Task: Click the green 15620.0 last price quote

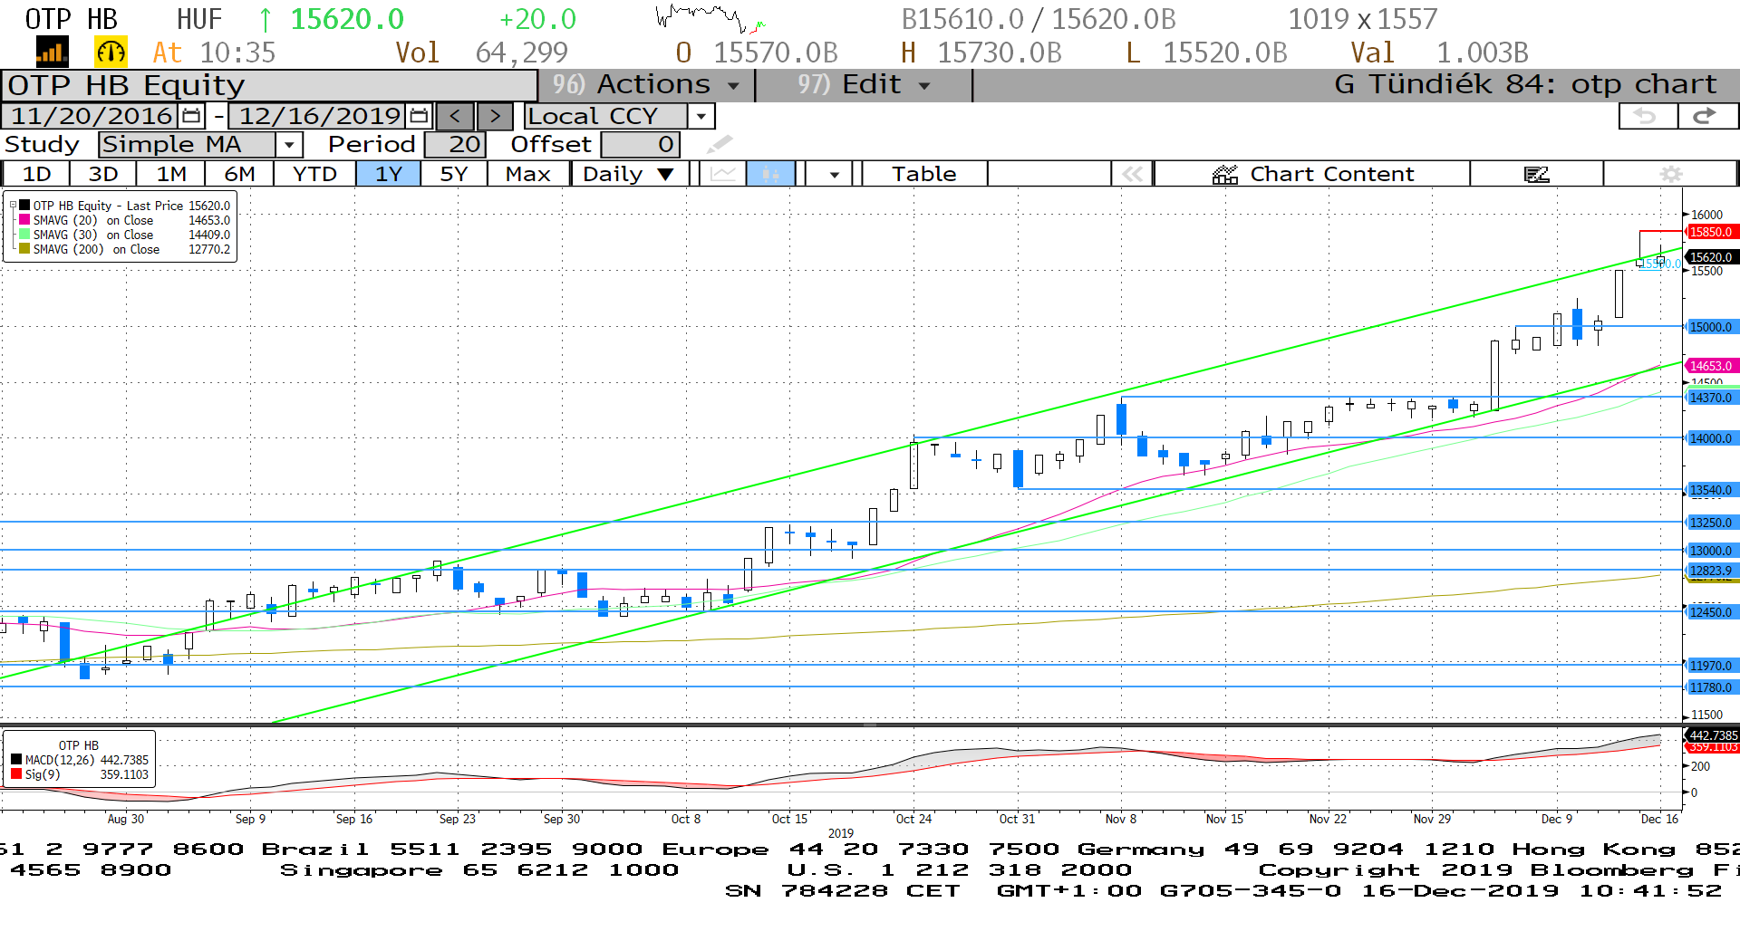Action: (x=347, y=19)
